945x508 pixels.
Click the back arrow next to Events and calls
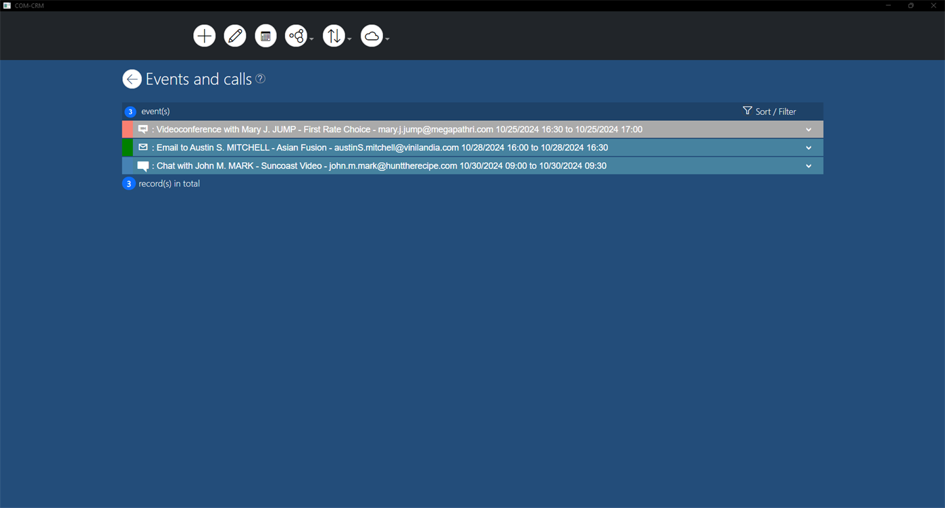132,79
